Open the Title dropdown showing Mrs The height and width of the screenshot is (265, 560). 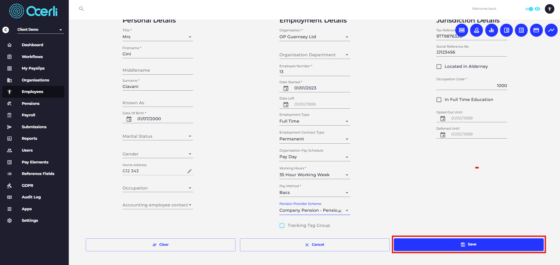coord(157,37)
